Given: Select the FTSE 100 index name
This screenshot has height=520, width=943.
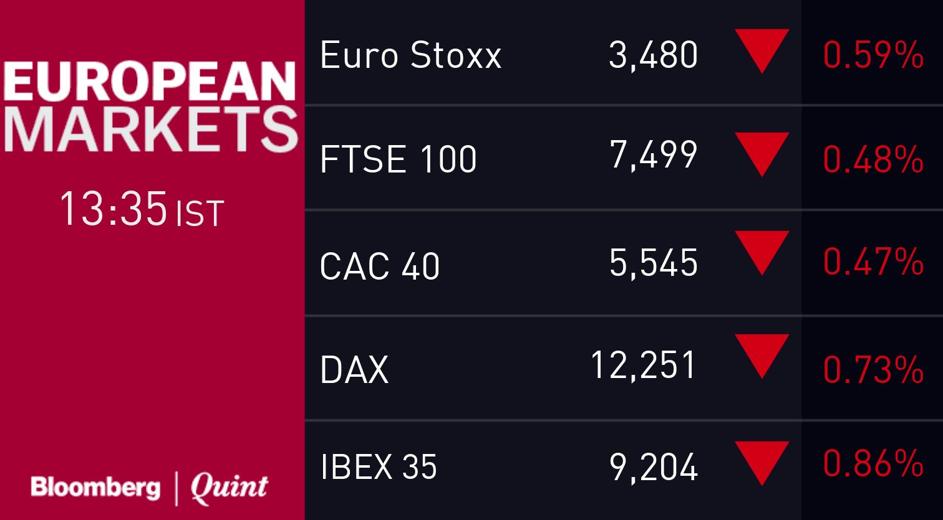Looking at the screenshot, I should click(x=398, y=159).
